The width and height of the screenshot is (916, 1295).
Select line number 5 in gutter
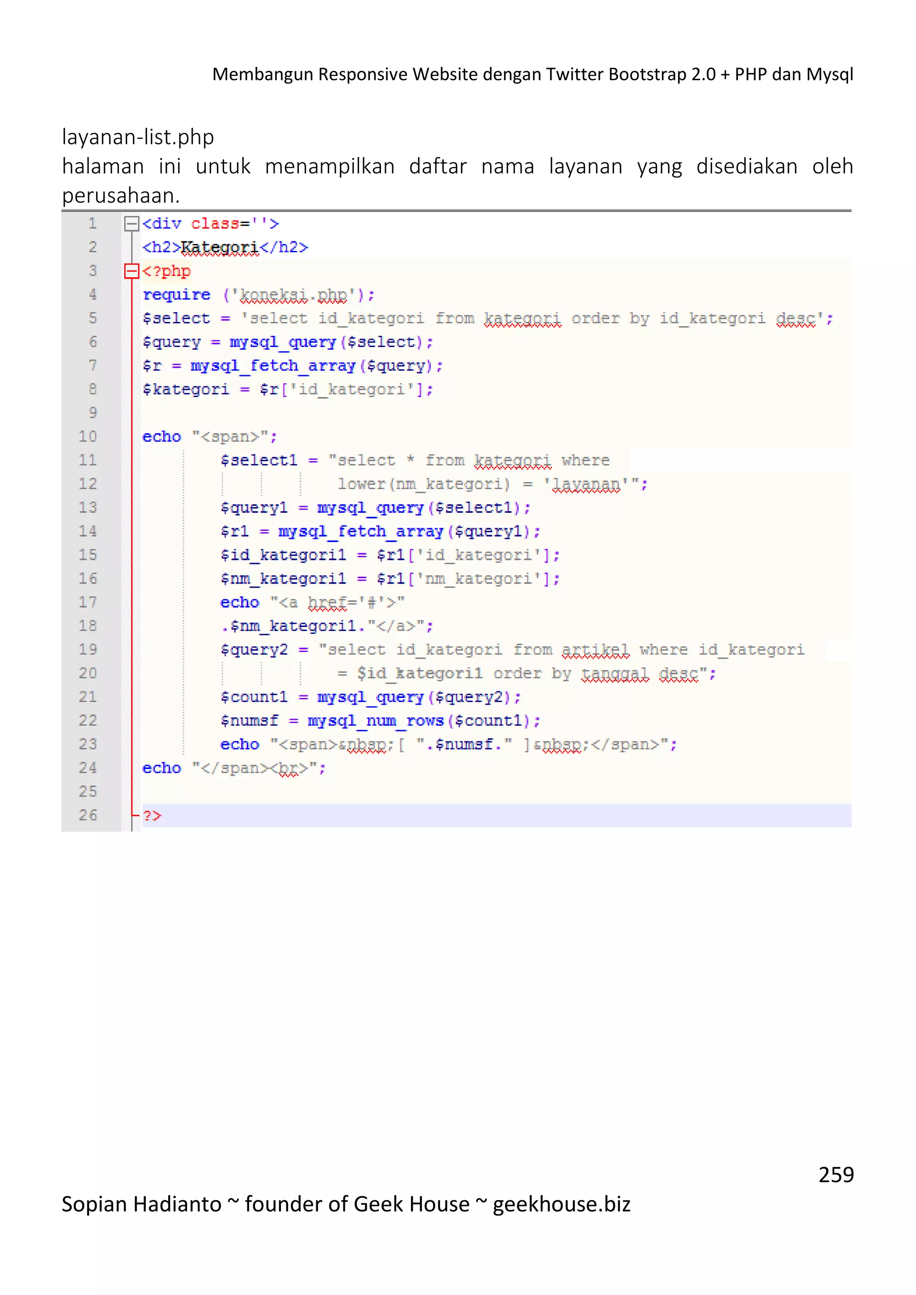tap(93, 318)
